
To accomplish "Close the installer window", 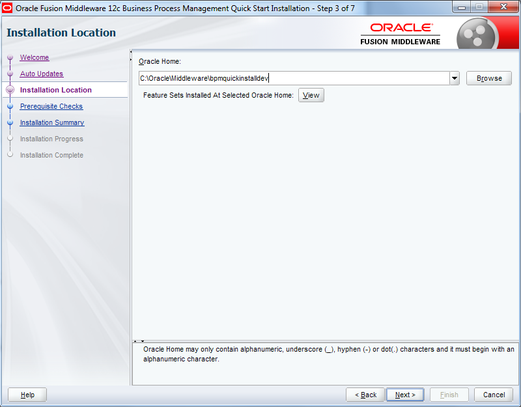I will pyautogui.click(x=503, y=7).
